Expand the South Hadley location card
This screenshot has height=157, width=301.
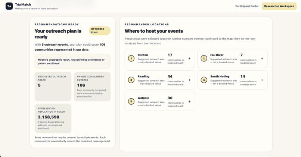click(262, 80)
